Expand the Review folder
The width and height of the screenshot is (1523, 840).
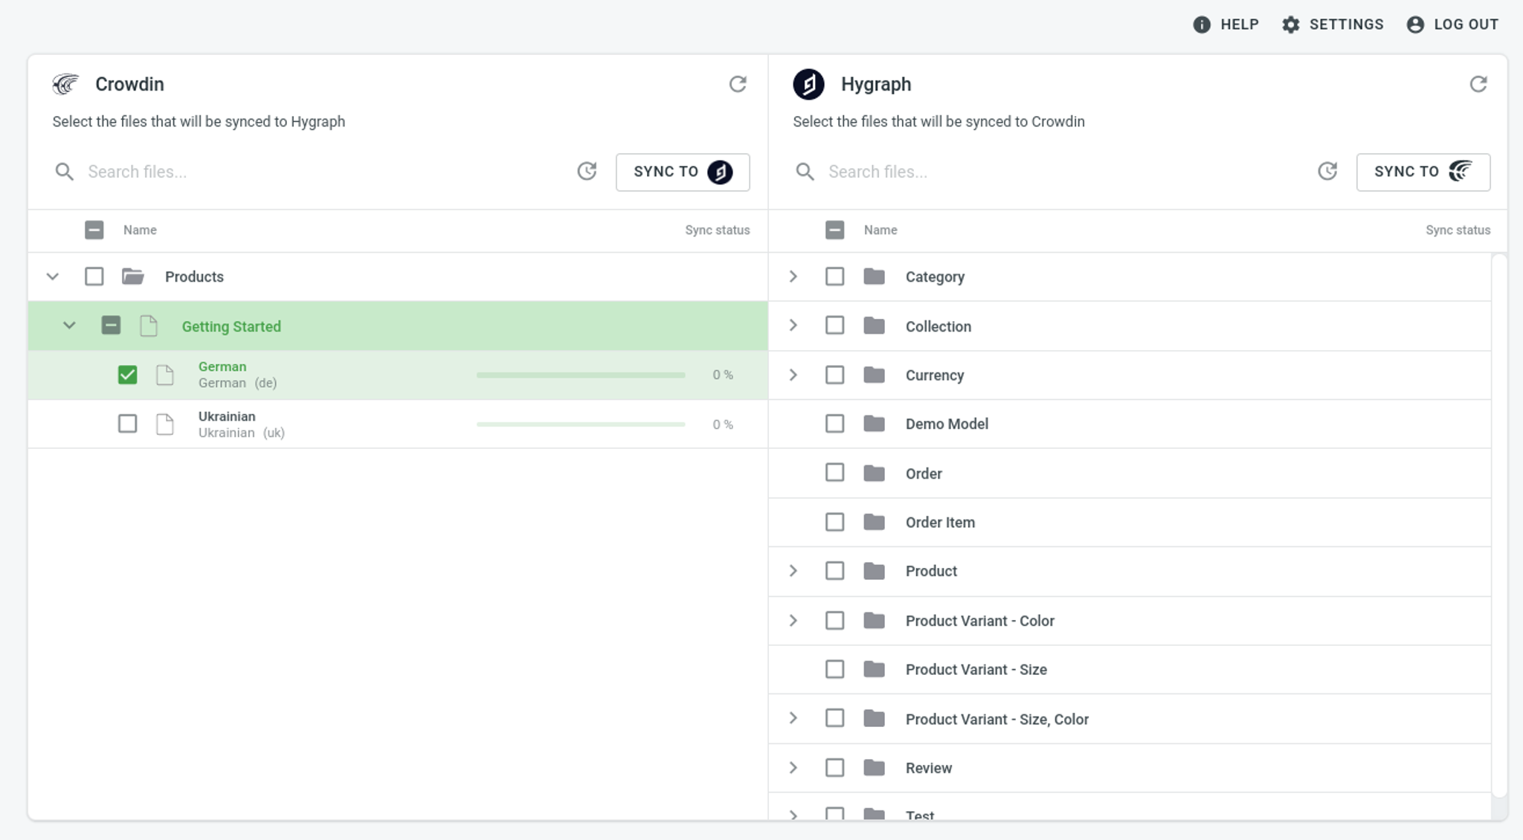coord(793,767)
